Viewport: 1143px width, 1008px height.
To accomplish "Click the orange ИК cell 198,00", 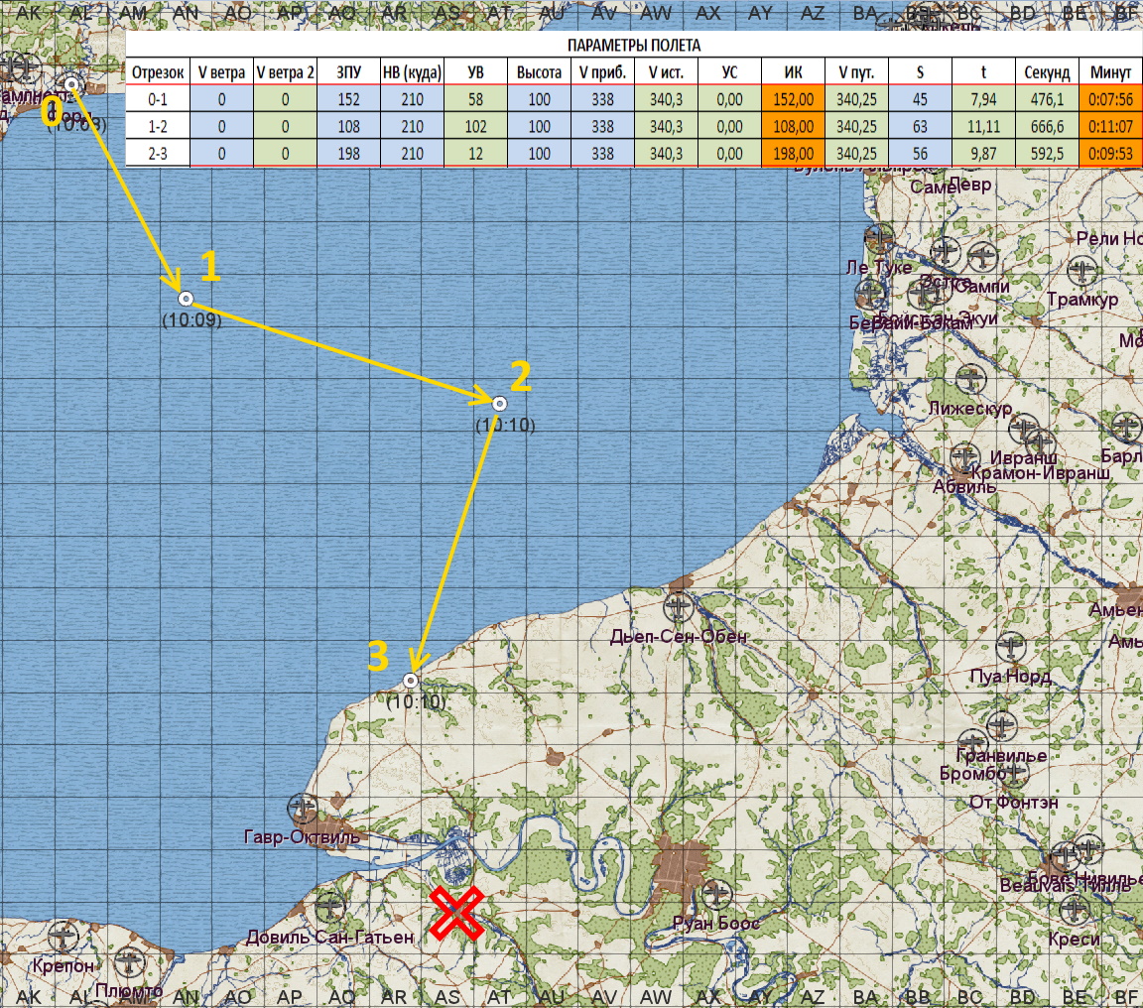I will tap(793, 153).
